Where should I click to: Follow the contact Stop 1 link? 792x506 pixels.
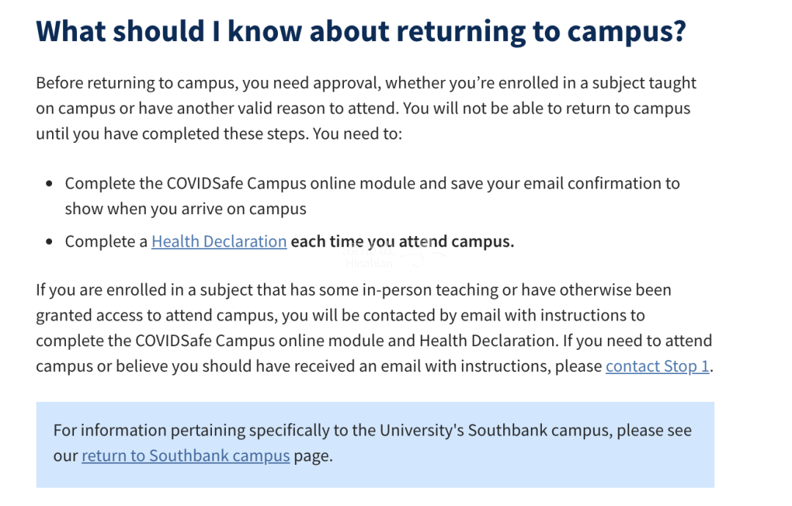pos(657,366)
